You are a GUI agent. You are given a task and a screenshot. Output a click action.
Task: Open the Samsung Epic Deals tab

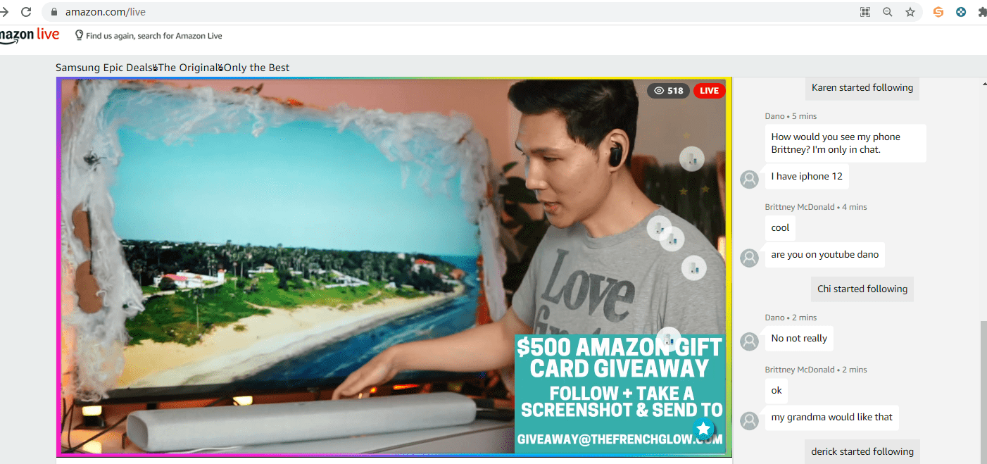[x=104, y=68]
